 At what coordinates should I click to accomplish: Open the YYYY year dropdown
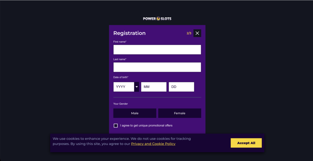pos(124,87)
